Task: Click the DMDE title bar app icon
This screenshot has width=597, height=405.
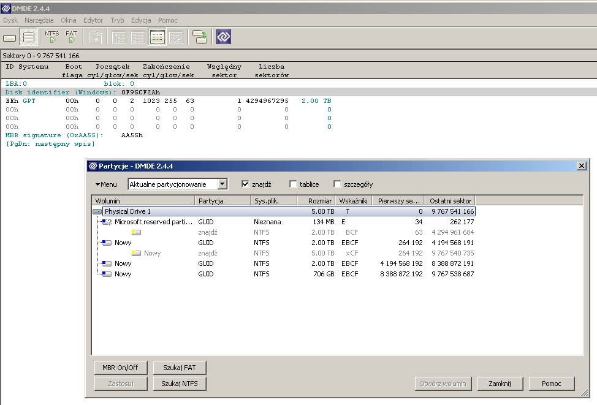Action: tap(6, 9)
